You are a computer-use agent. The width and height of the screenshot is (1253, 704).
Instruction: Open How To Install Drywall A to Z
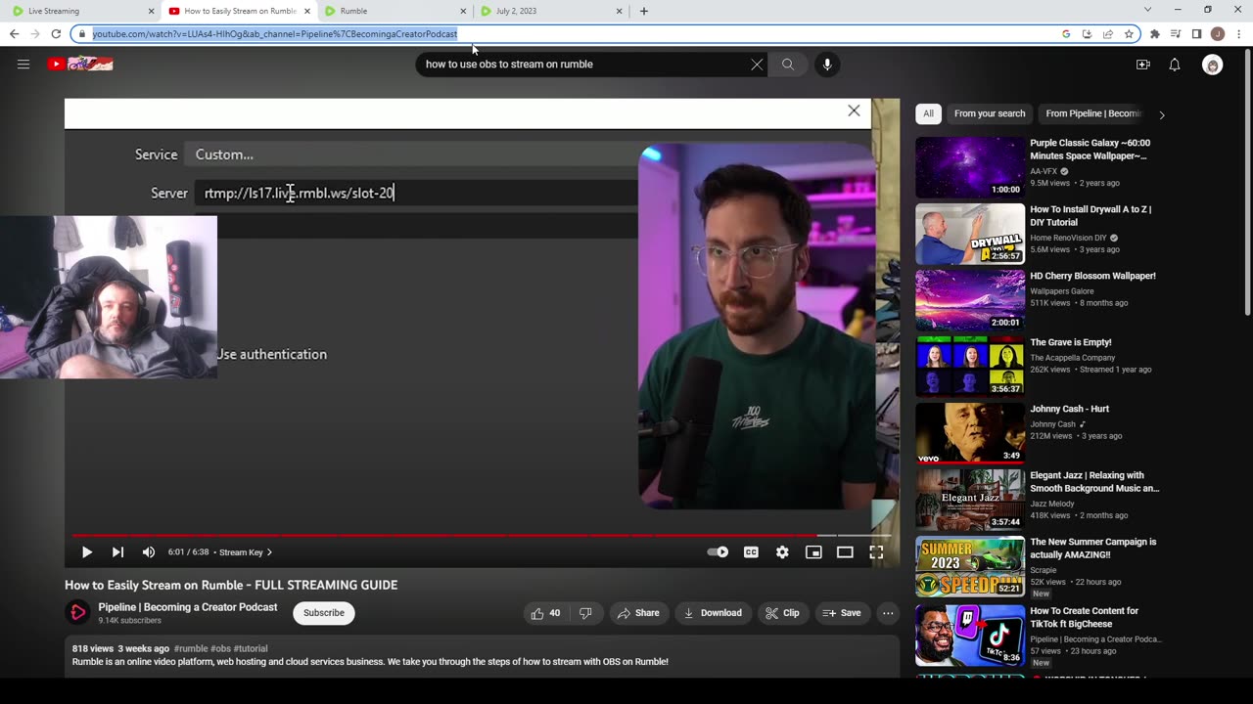[x=1091, y=215]
